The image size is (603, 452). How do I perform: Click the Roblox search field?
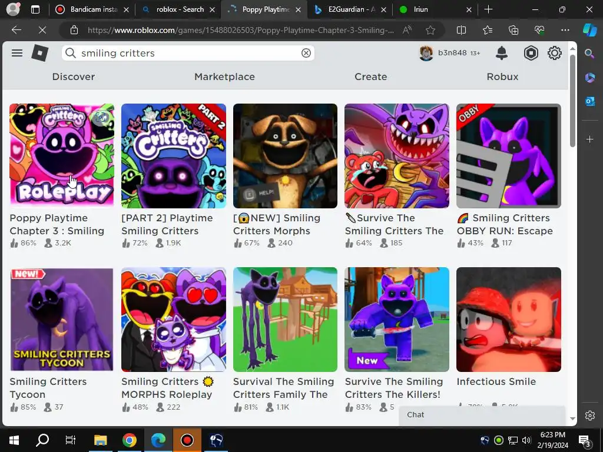(188, 53)
